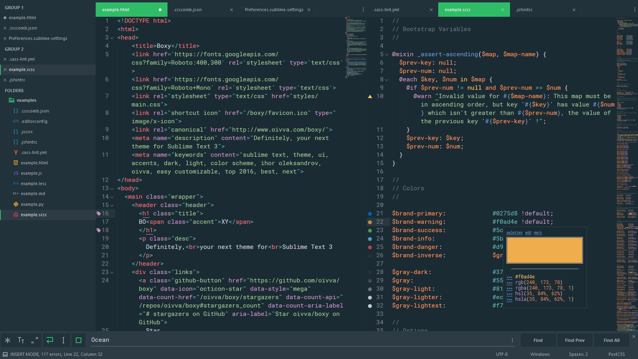Collapse the head tag fold arrow
Viewport: 638px width, 359px height.
tap(112, 38)
